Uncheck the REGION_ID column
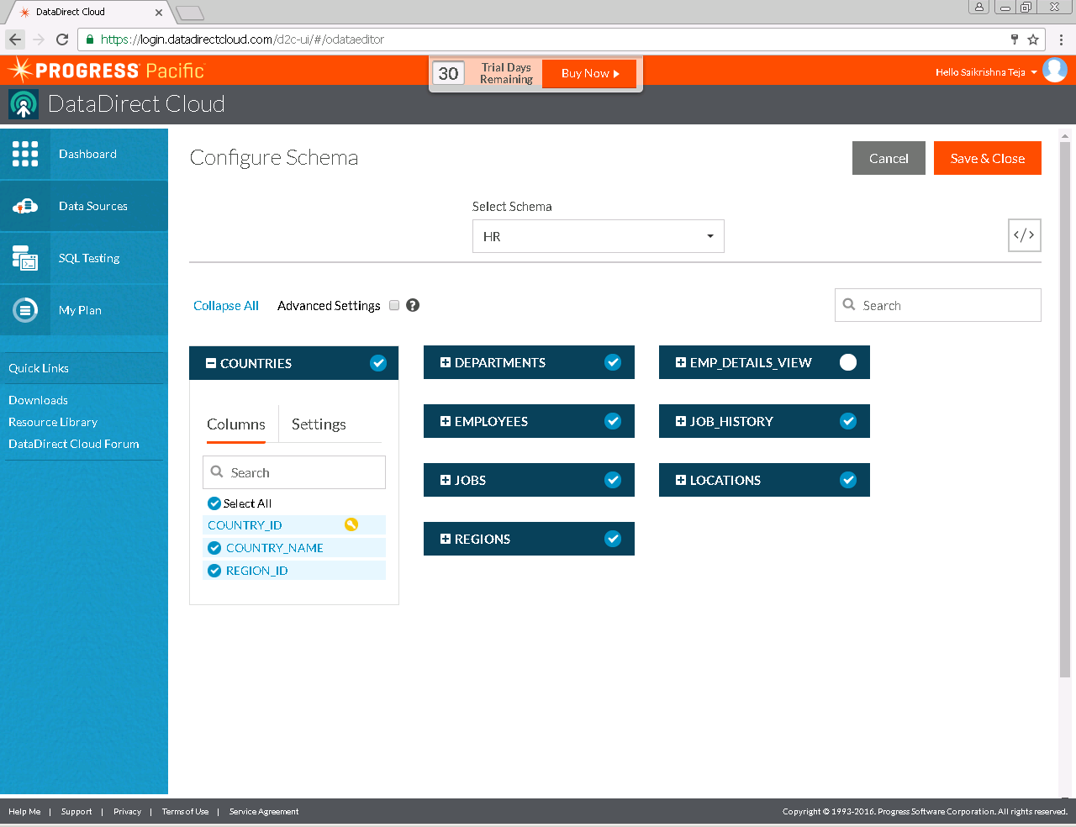The height and width of the screenshot is (827, 1076). tap(214, 570)
